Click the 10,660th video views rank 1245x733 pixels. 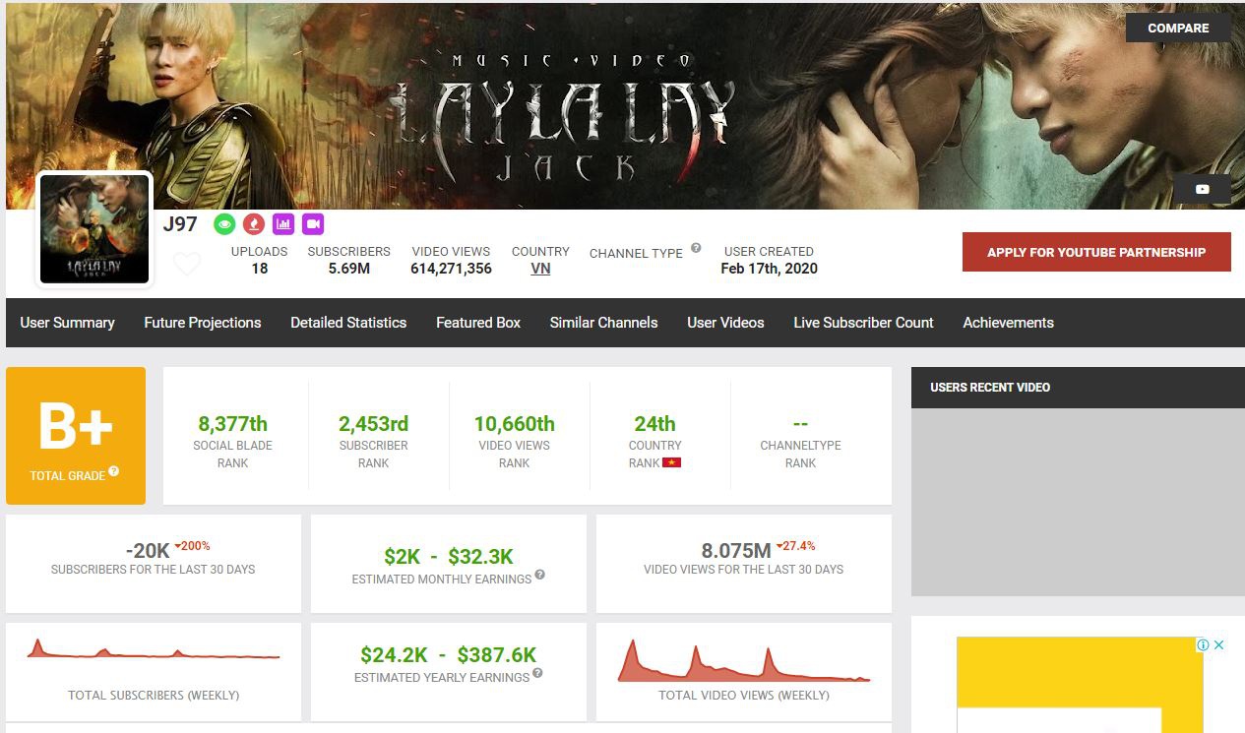tap(514, 424)
